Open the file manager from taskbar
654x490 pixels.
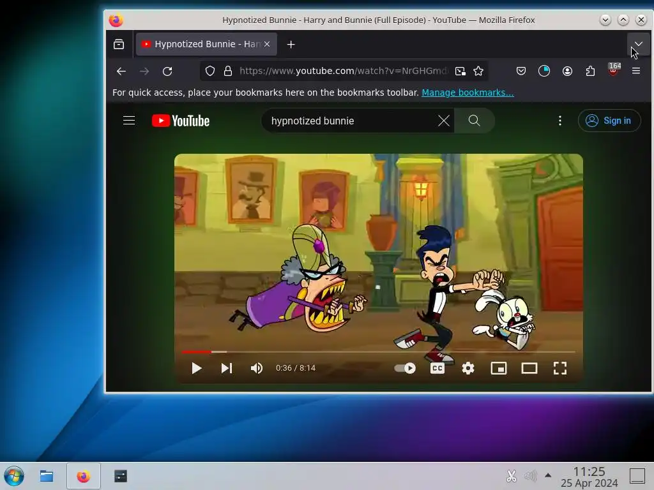[x=46, y=476]
